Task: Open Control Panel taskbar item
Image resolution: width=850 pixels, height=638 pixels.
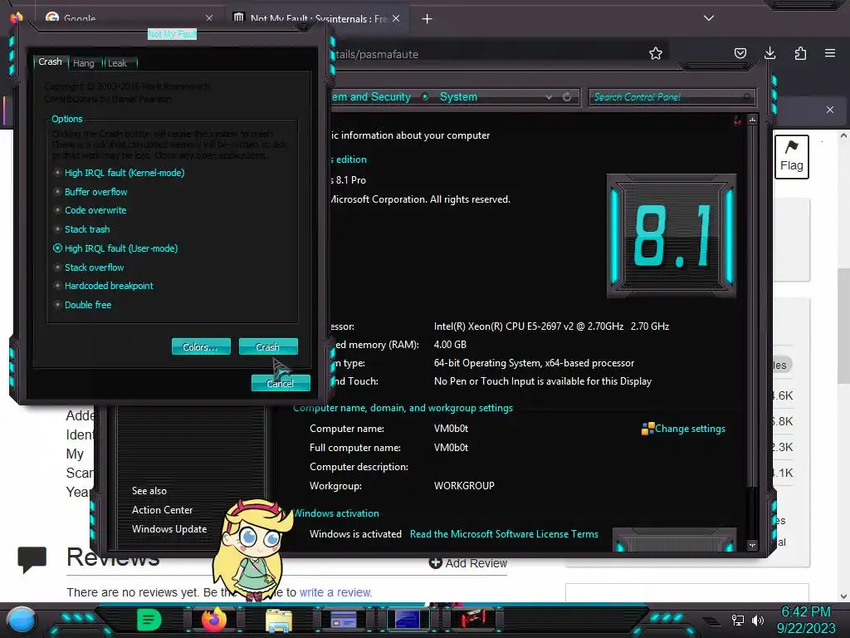Action: pyautogui.click(x=344, y=620)
